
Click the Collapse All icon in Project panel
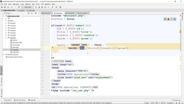(x=32, y=13)
